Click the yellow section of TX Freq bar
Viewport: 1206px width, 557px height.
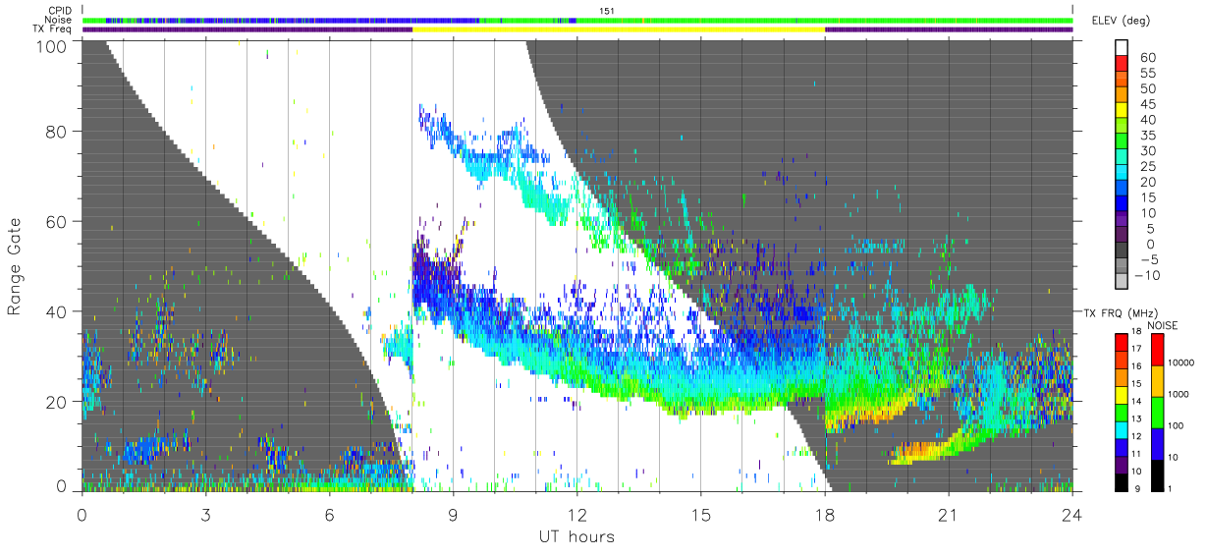tap(619, 29)
